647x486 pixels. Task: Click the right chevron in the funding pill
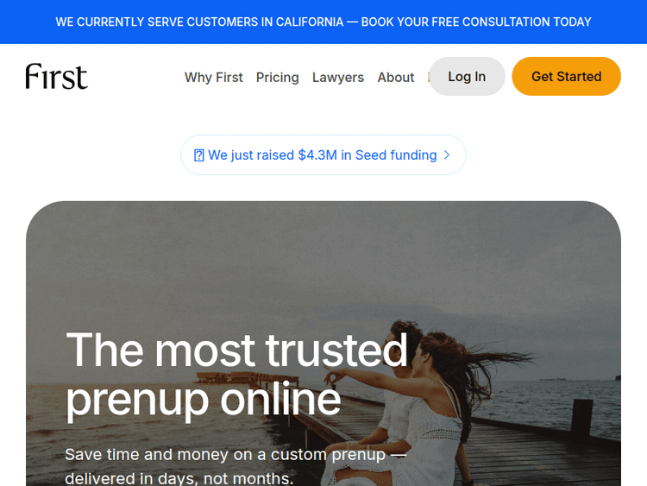447,155
